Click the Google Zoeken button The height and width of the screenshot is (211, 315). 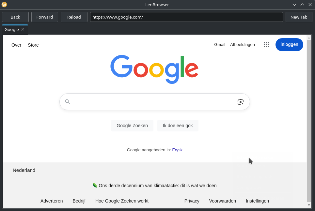pos(132,126)
